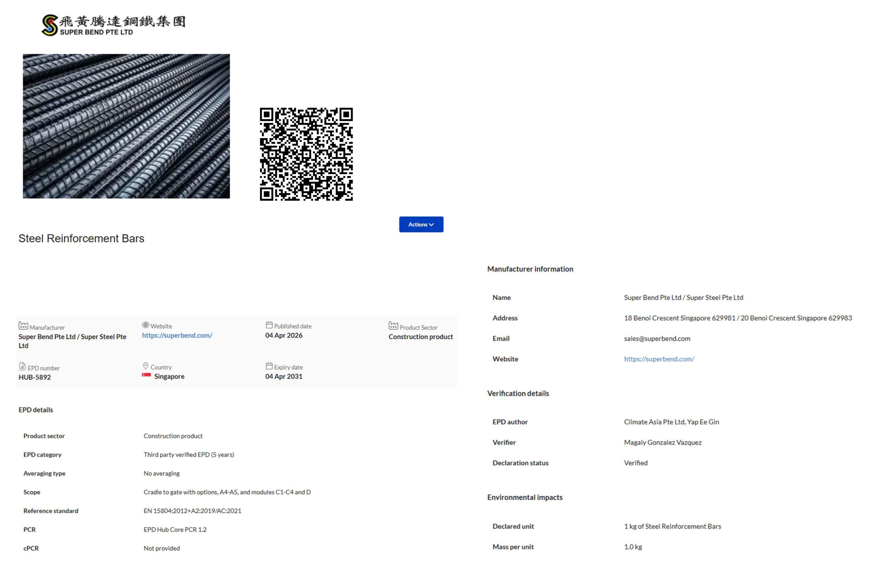Image resolution: width=877 pixels, height=575 pixels.
Task: Click the Country location pin icon
Action: pyautogui.click(x=146, y=366)
